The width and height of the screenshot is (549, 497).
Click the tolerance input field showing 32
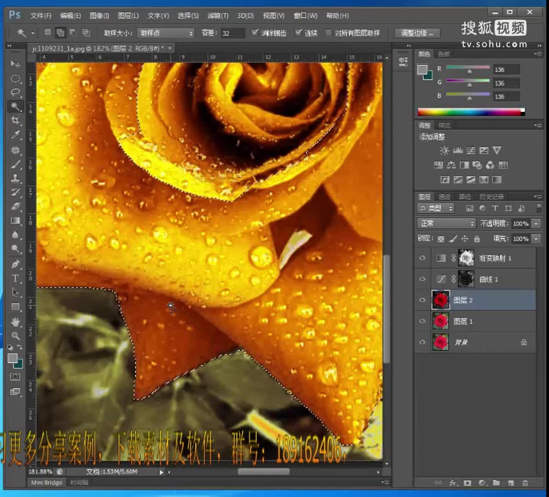232,33
